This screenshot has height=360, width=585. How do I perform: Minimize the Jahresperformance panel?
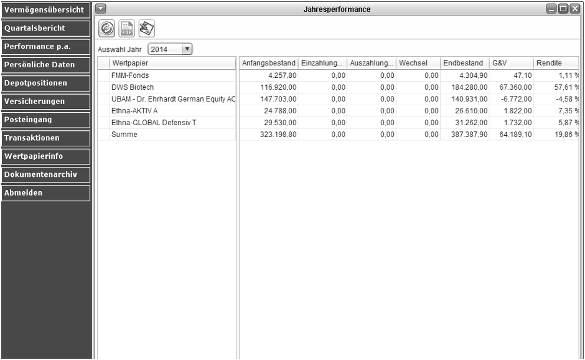point(552,9)
